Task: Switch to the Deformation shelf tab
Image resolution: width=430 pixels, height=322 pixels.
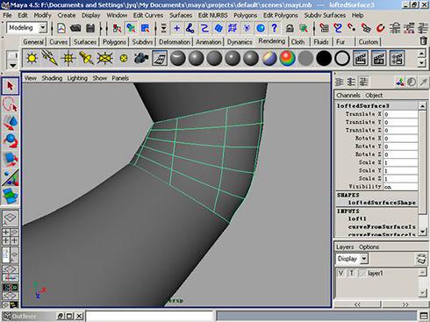Action: tap(175, 42)
